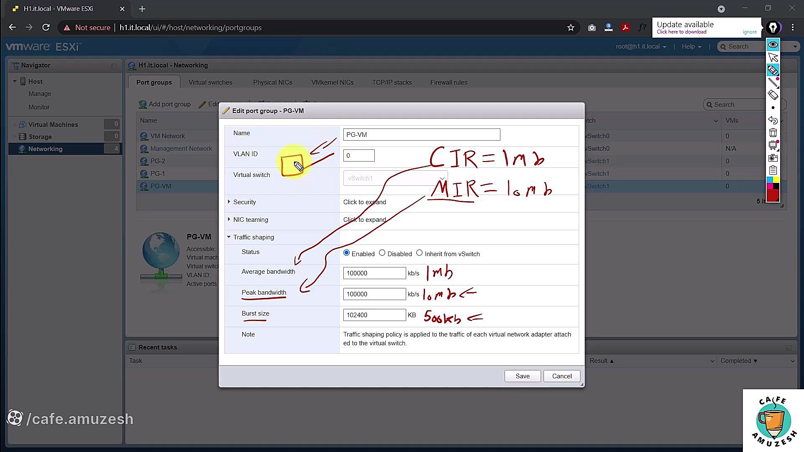Open Storage in Navigator
This screenshot has height=452, width=804.
point(40,137)
